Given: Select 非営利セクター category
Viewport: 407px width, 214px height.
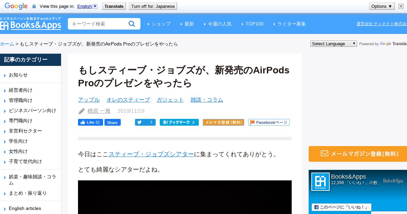Looking at the screenshot, I should [x=25, y=131].
